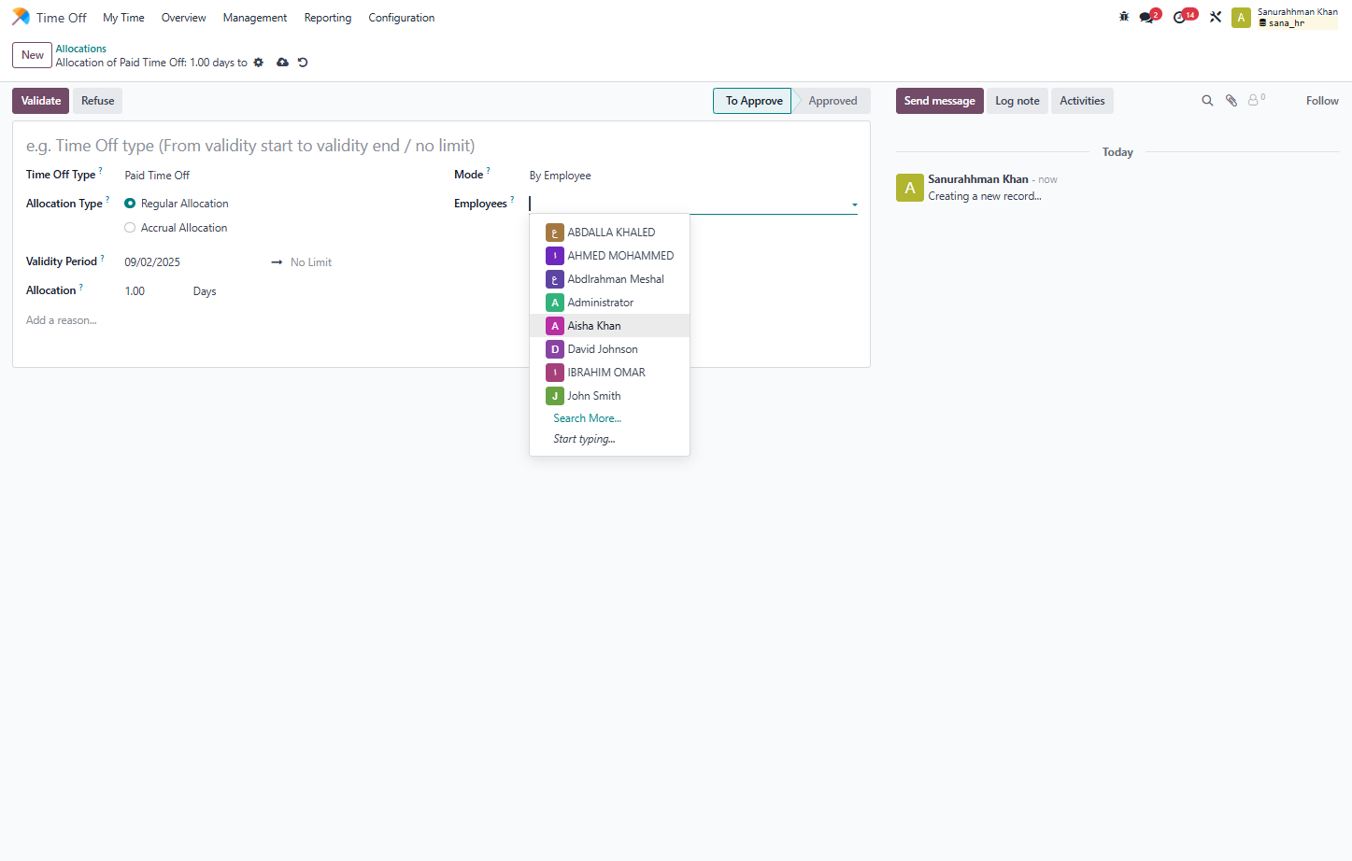
Task: Select Abdlrahman Meshal from the list
Action: 609,279
